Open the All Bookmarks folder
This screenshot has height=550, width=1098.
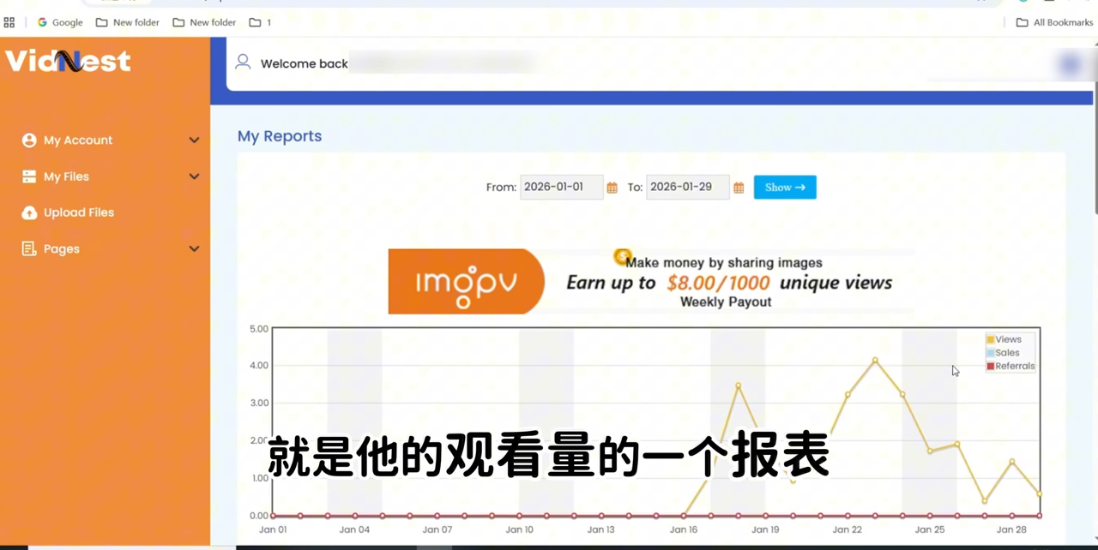pyautogui.click(x=1054, y=22)
